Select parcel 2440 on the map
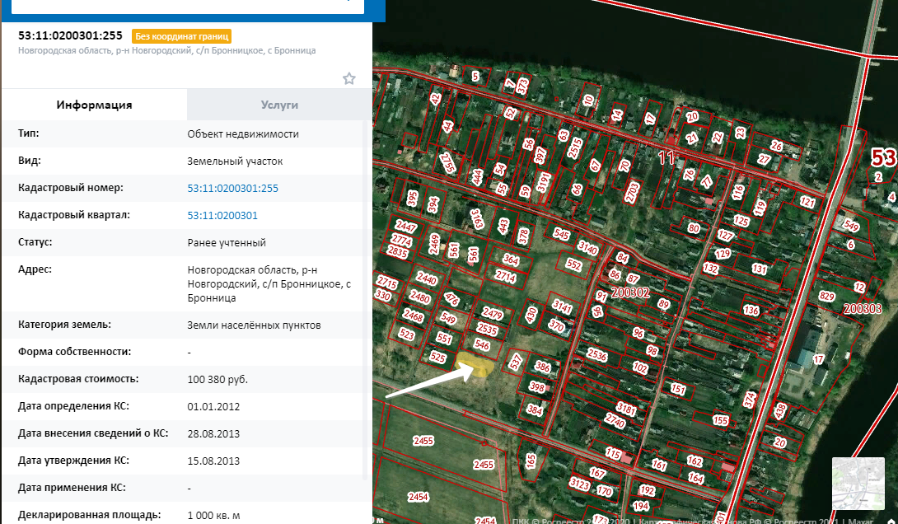898x524 pixels. point(426,279)
